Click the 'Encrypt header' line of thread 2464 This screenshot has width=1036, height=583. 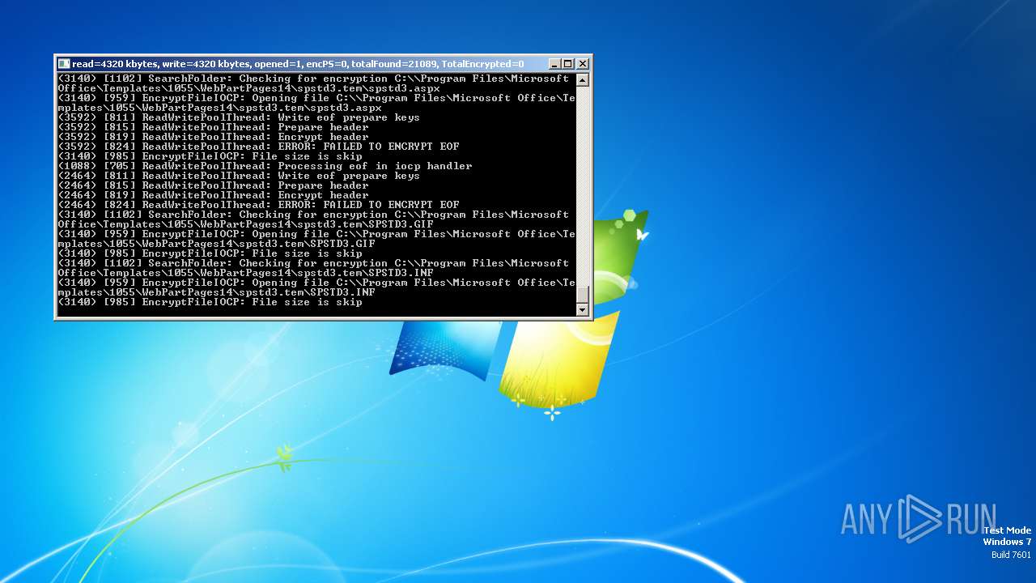214,195
